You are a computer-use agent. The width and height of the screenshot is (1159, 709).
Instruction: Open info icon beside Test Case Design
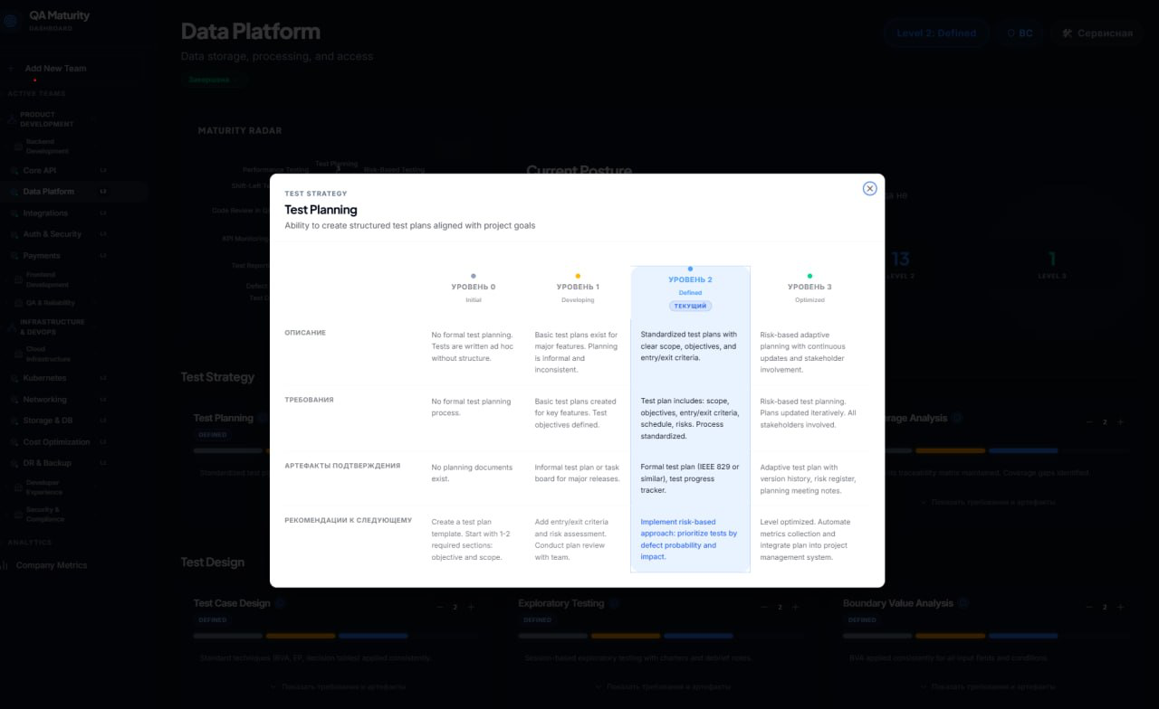[280, 603]
